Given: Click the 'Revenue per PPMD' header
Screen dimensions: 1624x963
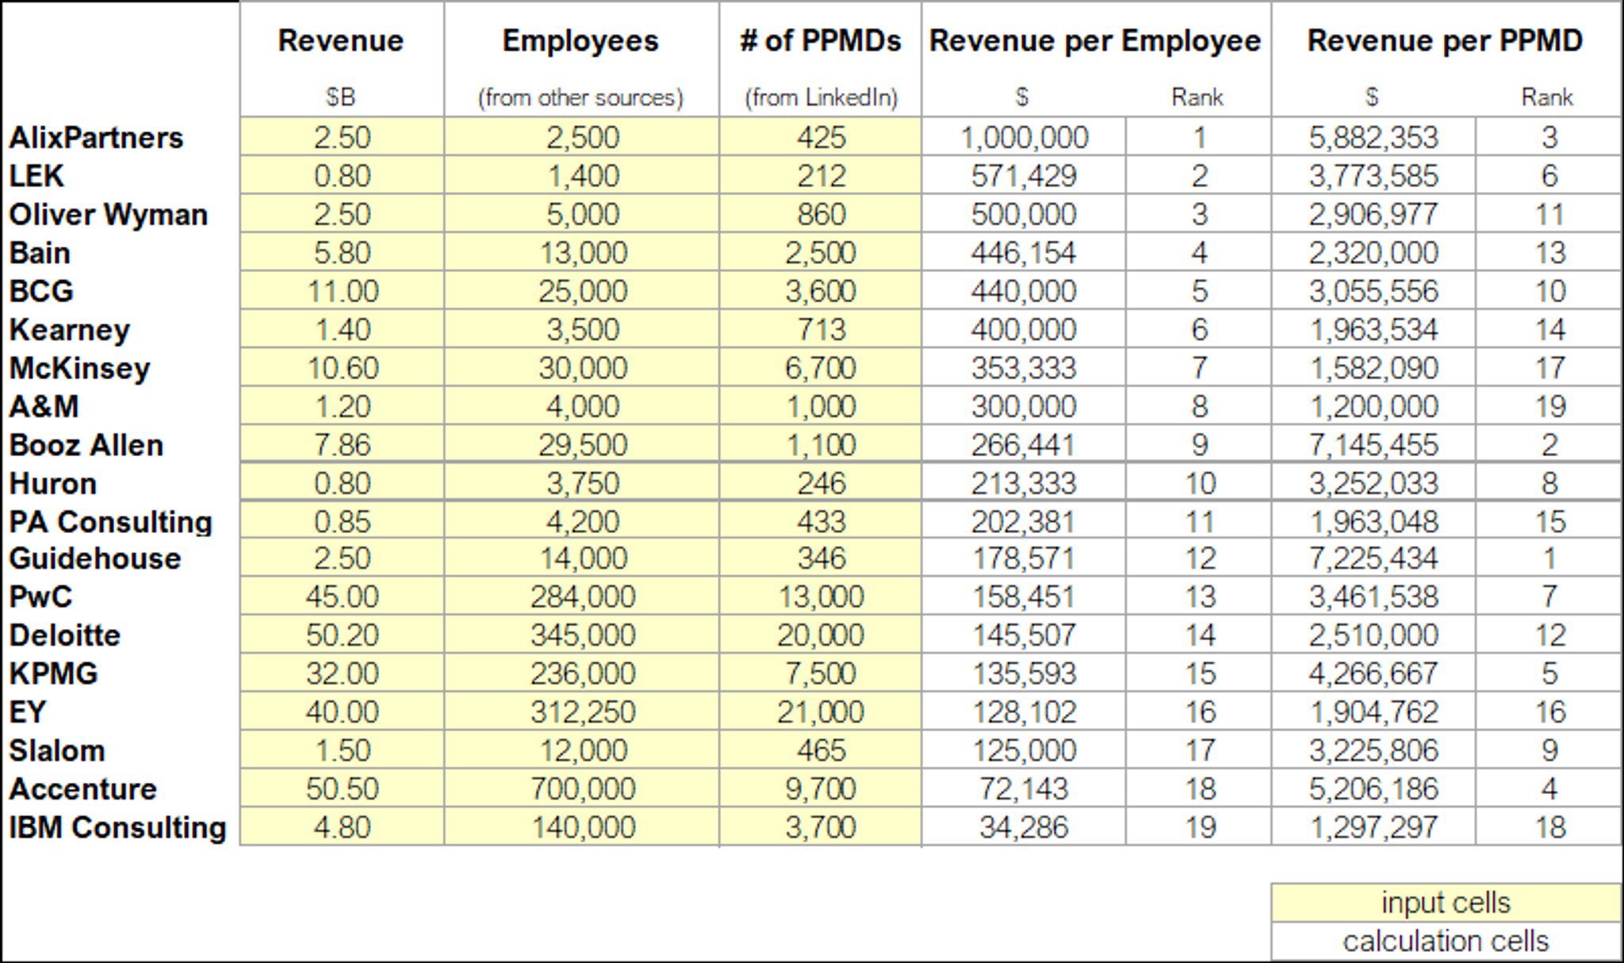Looking at the screenshot, I should (x=1445, y=40).
